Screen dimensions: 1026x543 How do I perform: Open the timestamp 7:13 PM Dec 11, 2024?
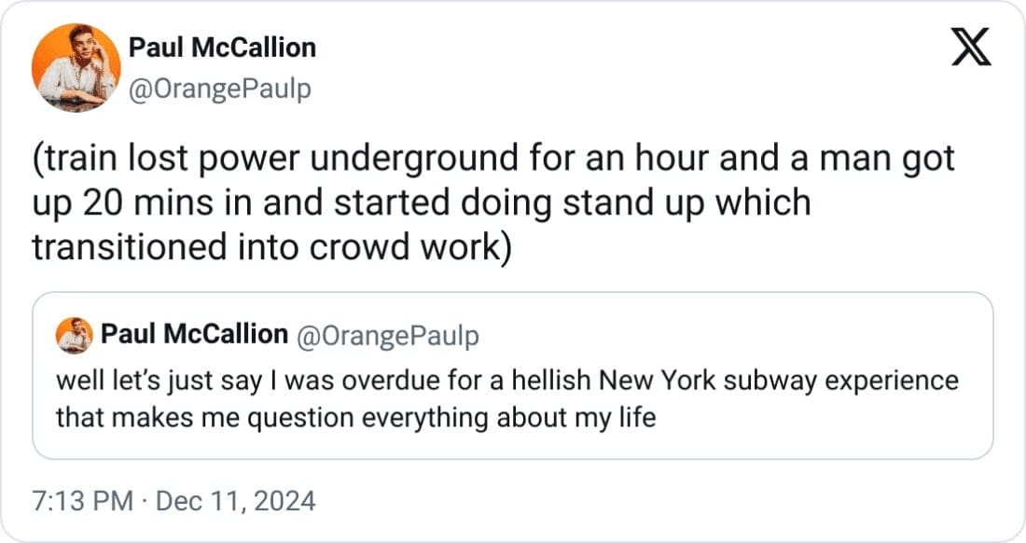tap(173, 500)
